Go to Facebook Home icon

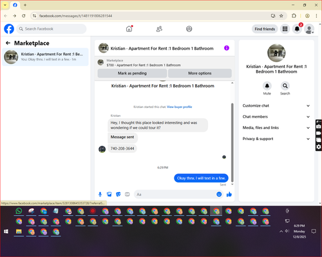(129, 29)
